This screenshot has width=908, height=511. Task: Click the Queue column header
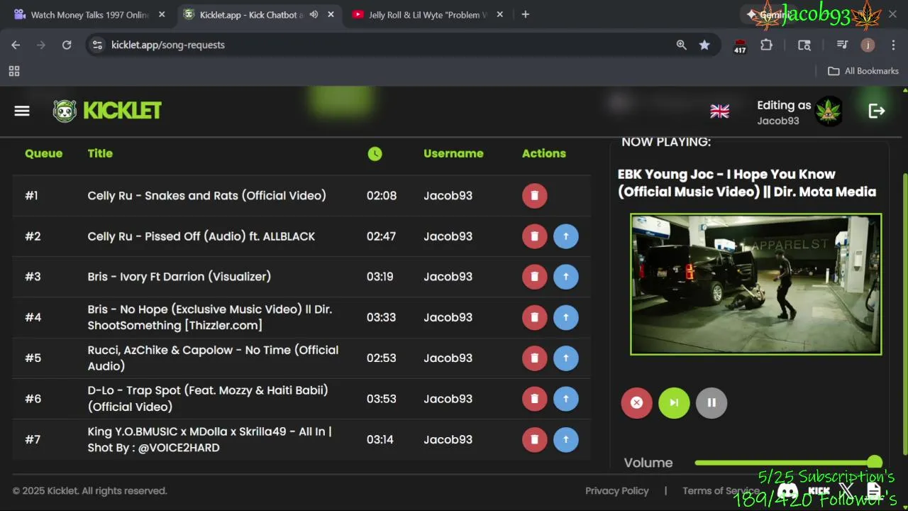[44, 153]
